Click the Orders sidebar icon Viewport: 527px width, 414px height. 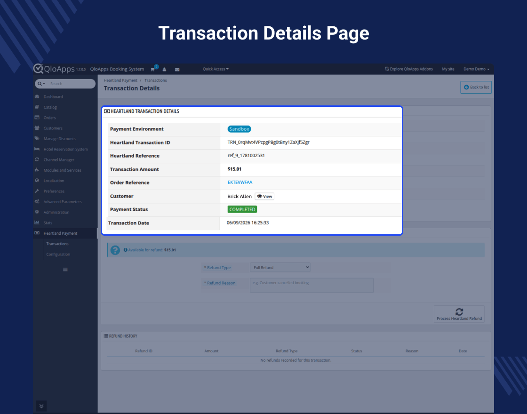pyautogui.click(x=37, y=117)
